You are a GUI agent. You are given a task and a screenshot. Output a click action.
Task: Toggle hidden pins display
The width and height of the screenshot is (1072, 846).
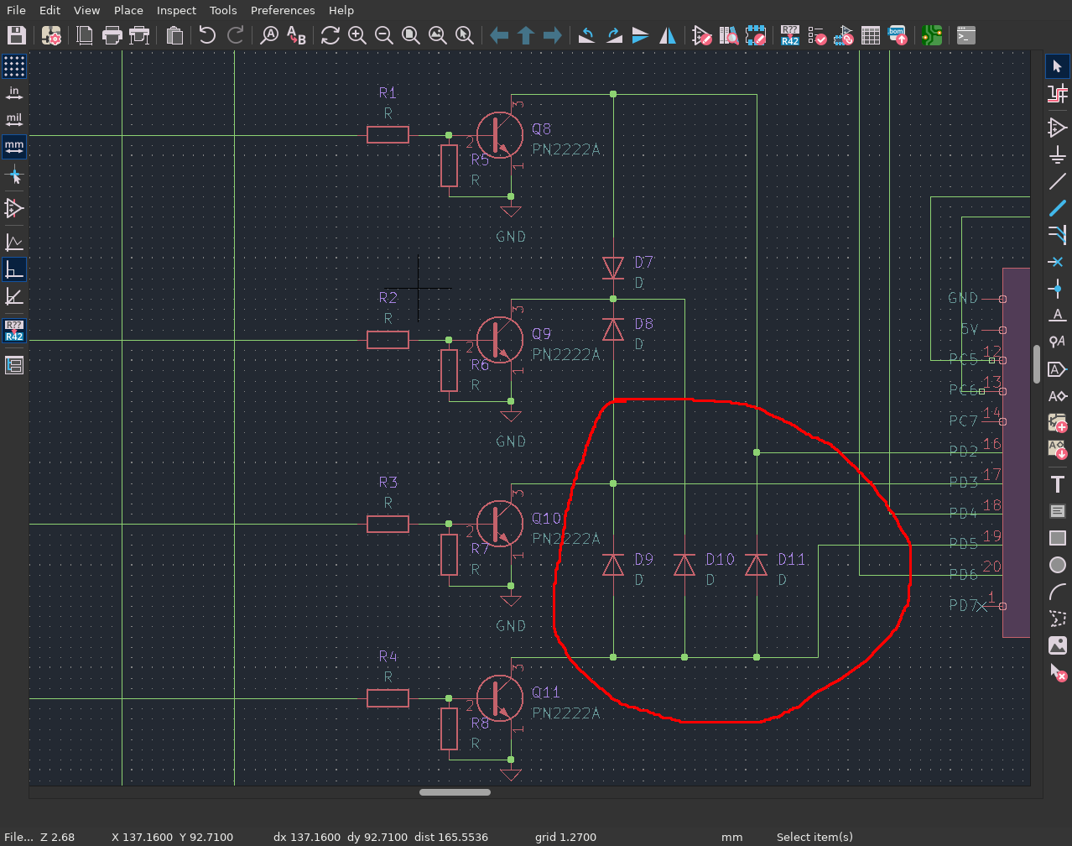[x=14, y=208]
